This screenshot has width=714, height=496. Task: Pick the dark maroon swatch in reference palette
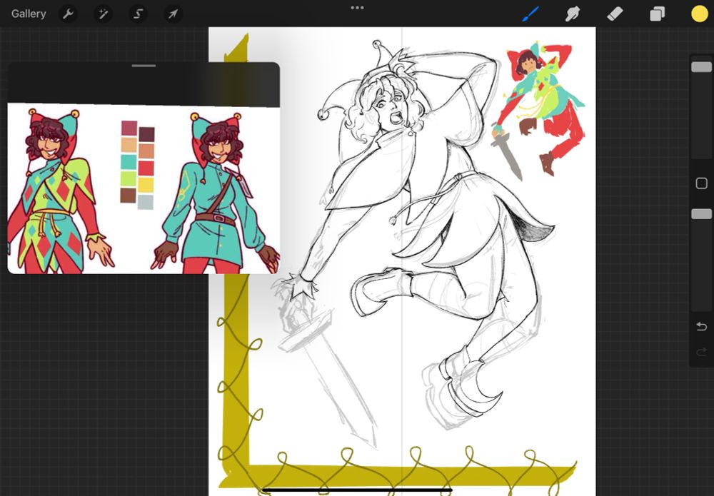pyautogui.click(x=146, y=134)
